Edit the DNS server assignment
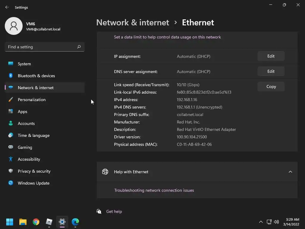The width and height of the screenshot is (305, 229). pos(271,71)
